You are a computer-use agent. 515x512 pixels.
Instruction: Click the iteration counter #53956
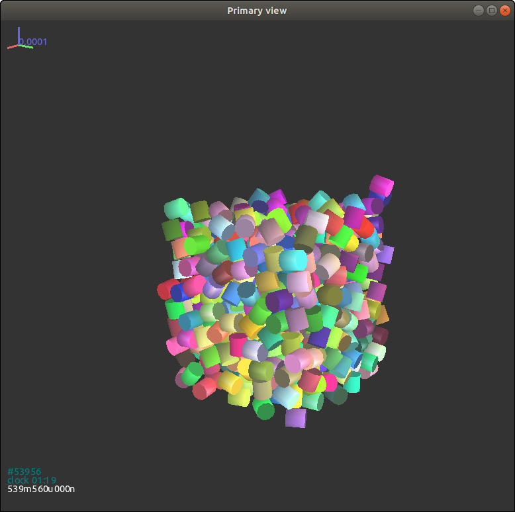24,472
